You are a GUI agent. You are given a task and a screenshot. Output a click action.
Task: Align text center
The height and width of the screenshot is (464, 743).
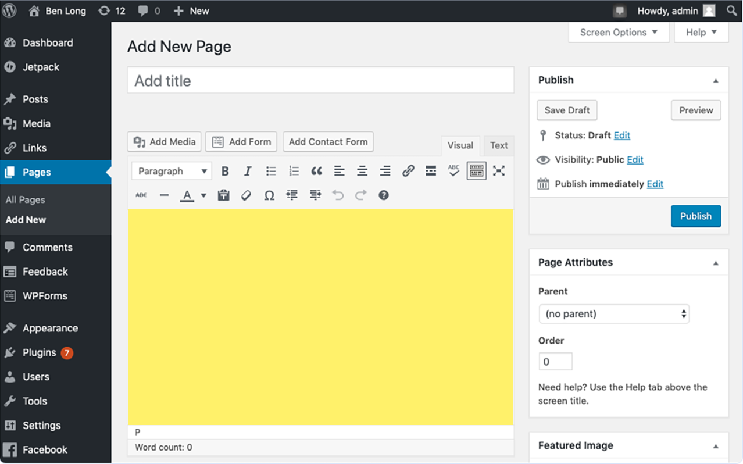point(362,171)
